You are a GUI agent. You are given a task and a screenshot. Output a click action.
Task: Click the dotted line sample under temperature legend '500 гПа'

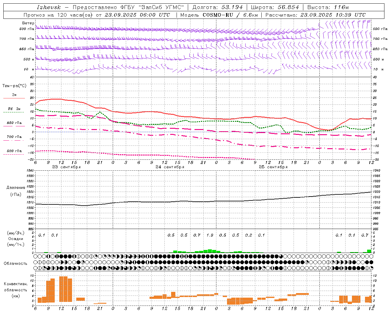(x=14, y=155)
